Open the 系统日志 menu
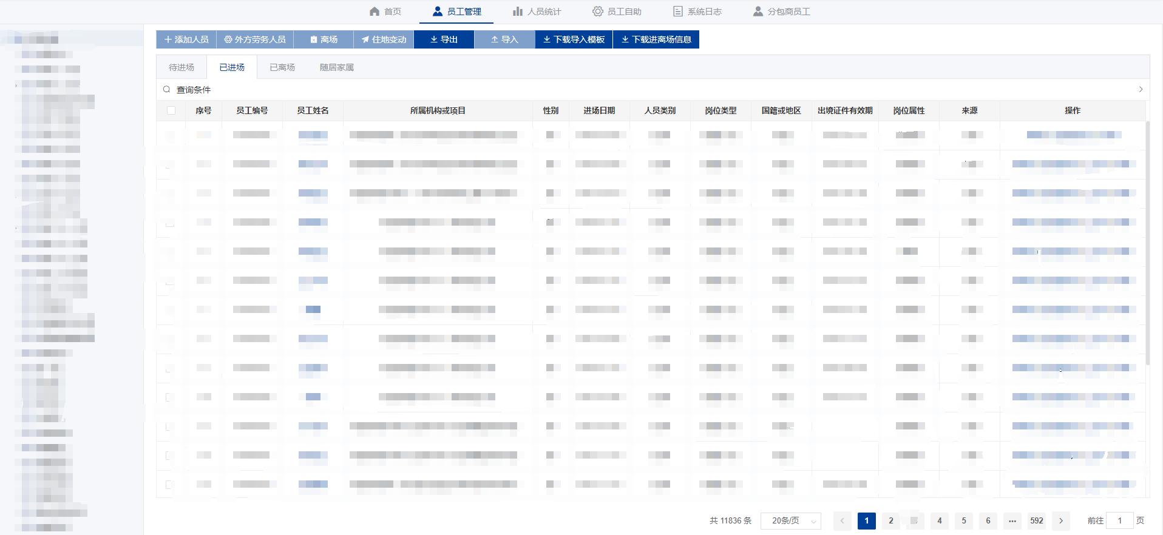Viewport: 1163px width, 535px height. click(697, 12)
